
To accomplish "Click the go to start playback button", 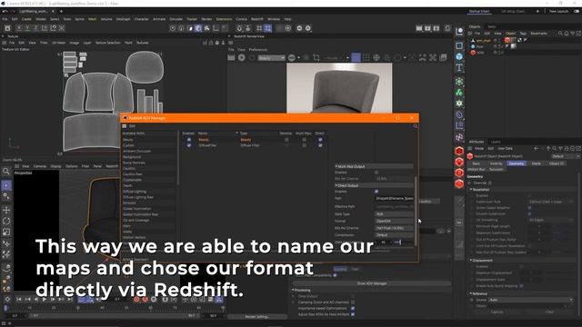I will 18,299.
